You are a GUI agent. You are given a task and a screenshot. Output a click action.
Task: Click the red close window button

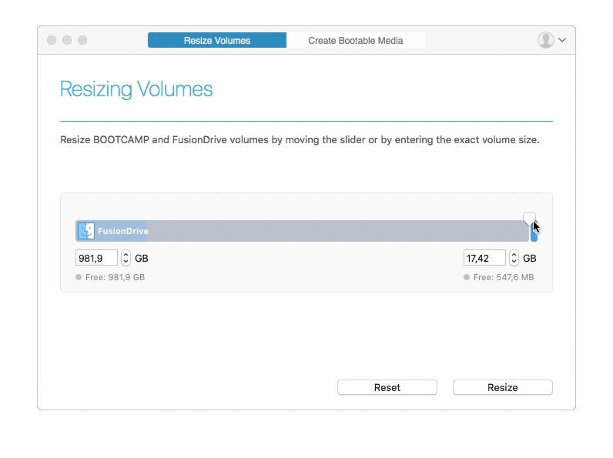(52, 40)
